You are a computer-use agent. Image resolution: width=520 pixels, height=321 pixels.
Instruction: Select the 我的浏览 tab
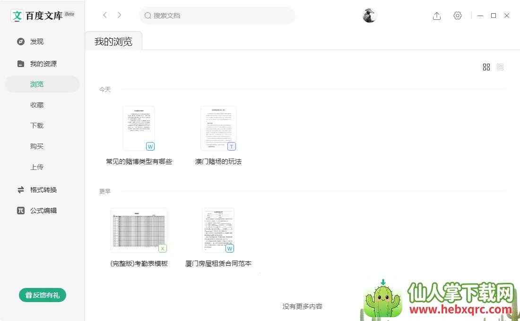113,41
